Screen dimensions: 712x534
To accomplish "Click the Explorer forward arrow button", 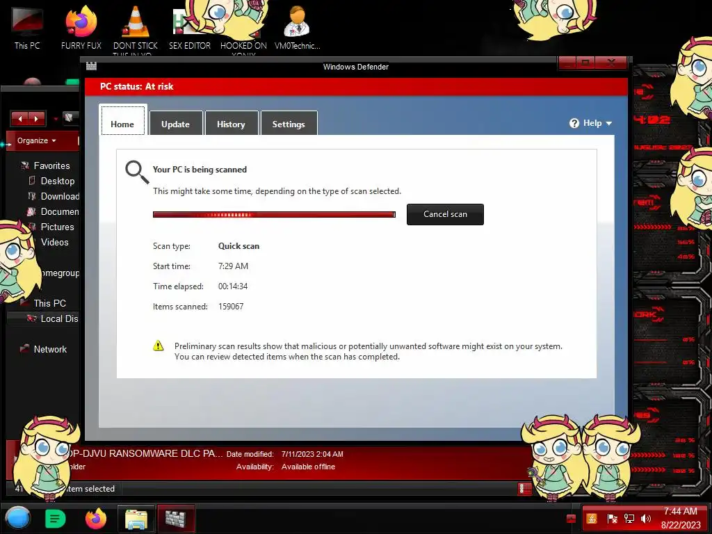I will (36, 119).
